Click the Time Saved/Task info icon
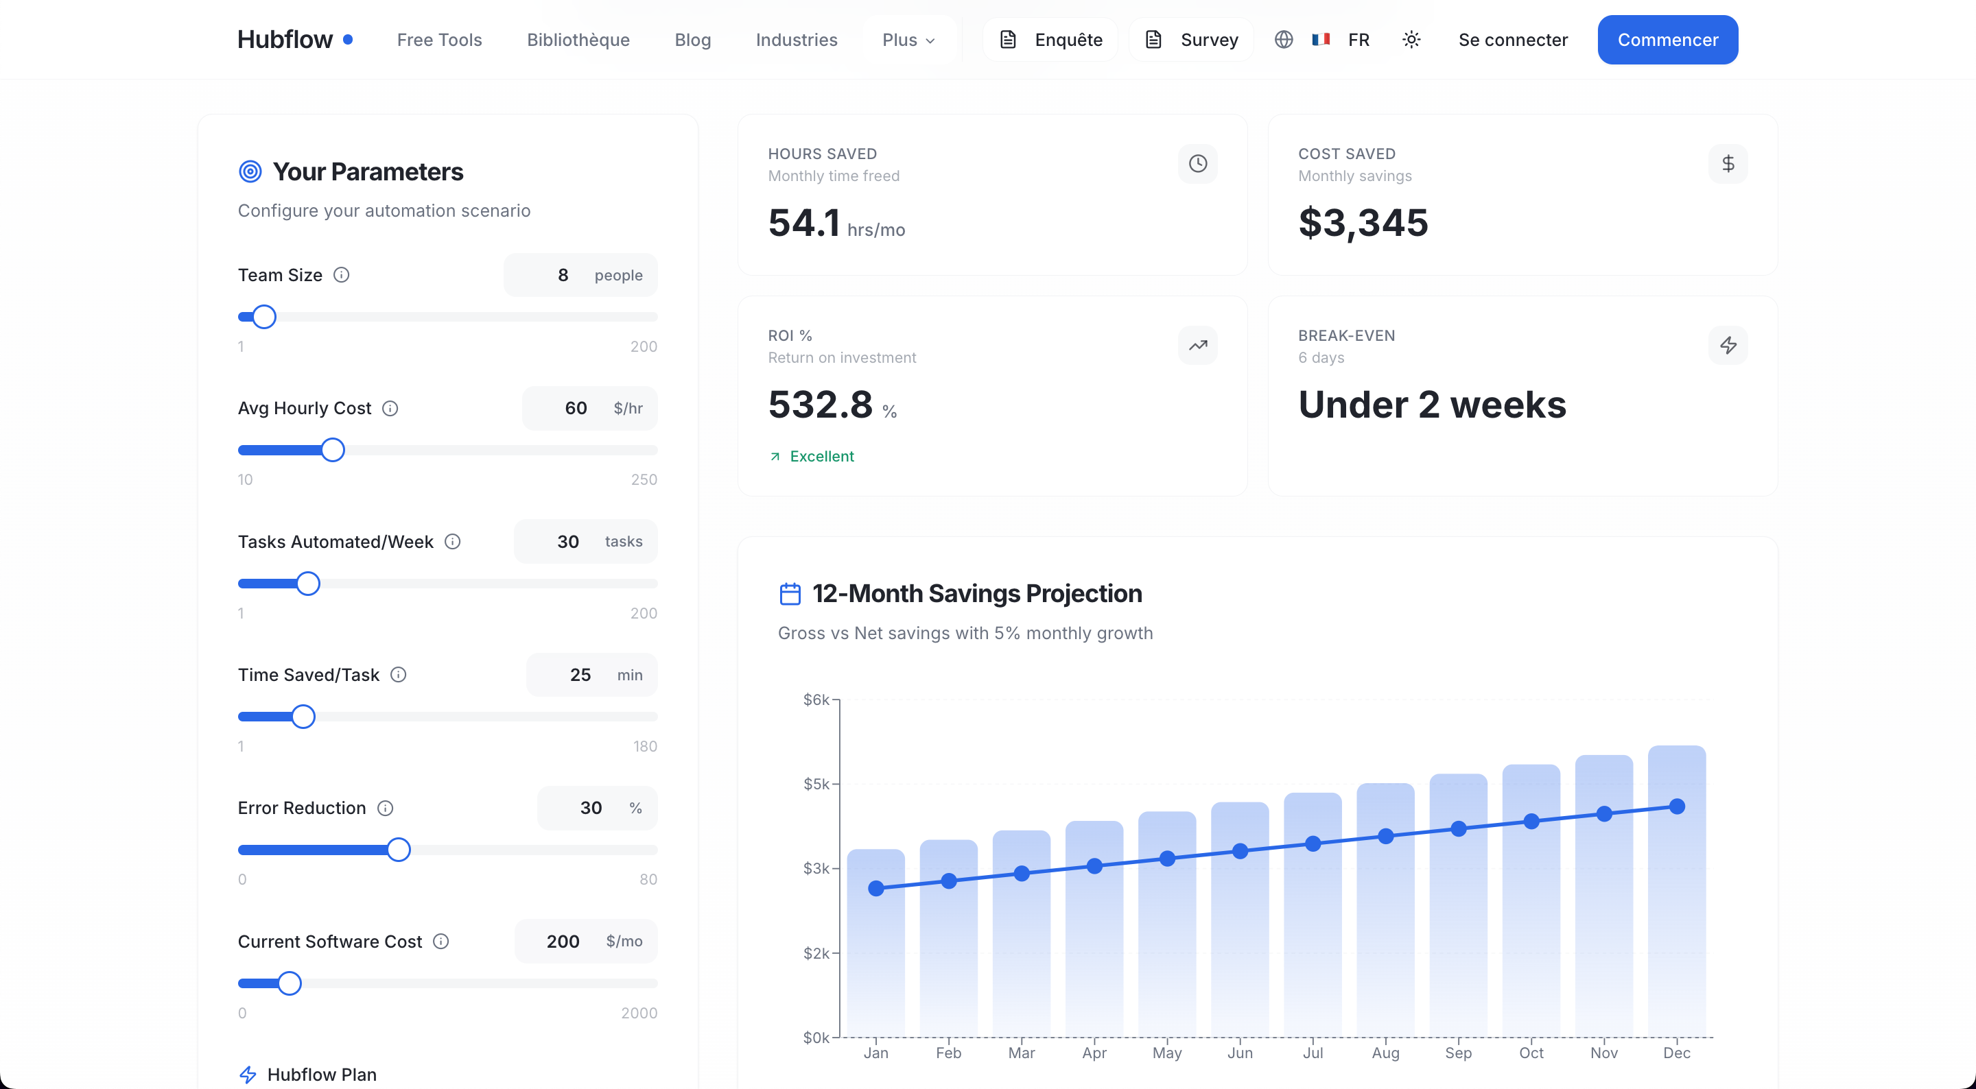Image resolution: width=1976 pixels, height=1089 pixels. (x=398, y=675)
